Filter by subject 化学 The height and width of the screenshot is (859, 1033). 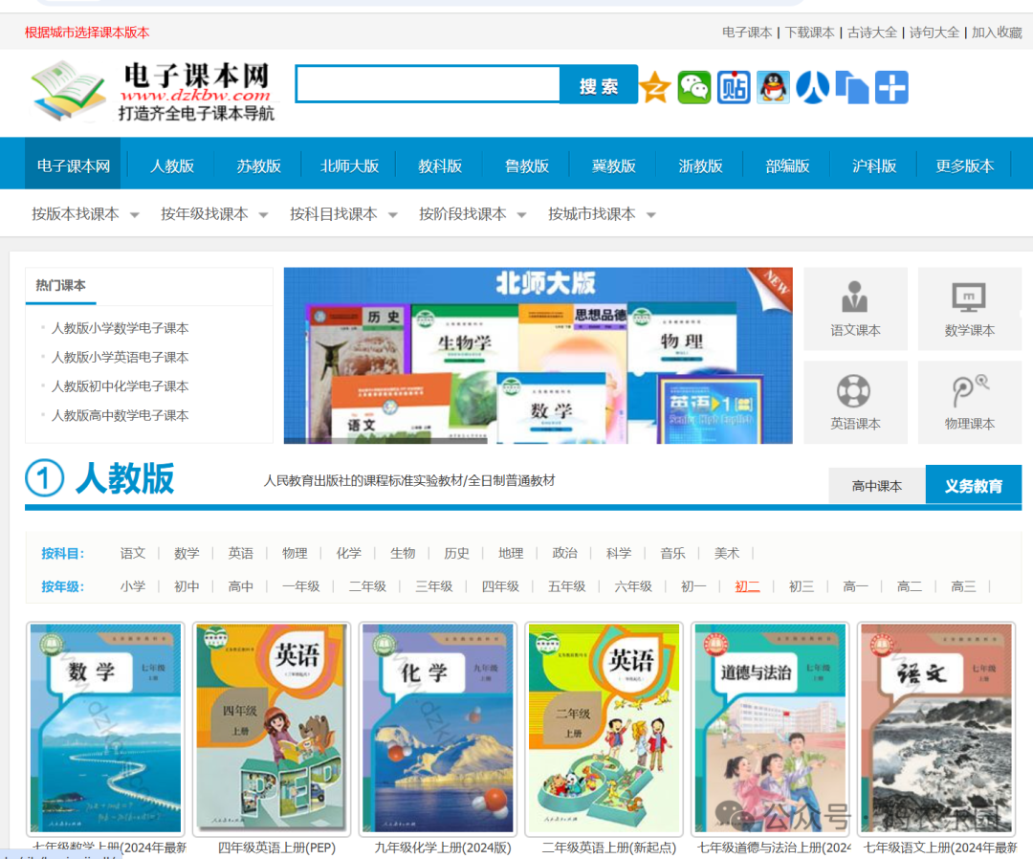click(x=348, y=553)
